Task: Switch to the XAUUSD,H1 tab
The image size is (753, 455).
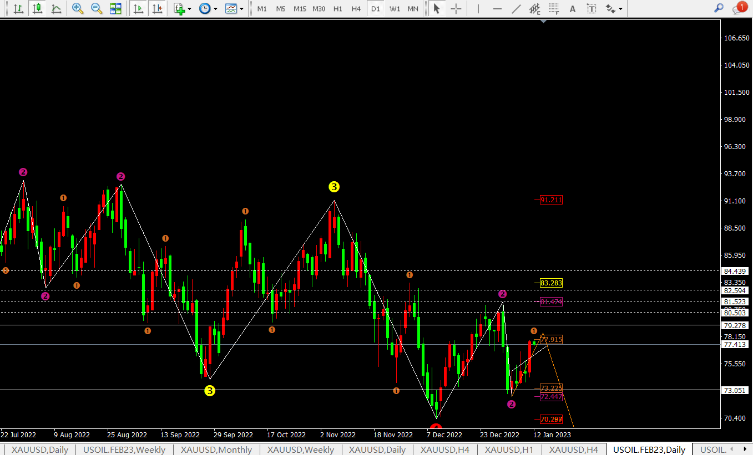Action: coord(509,449)
